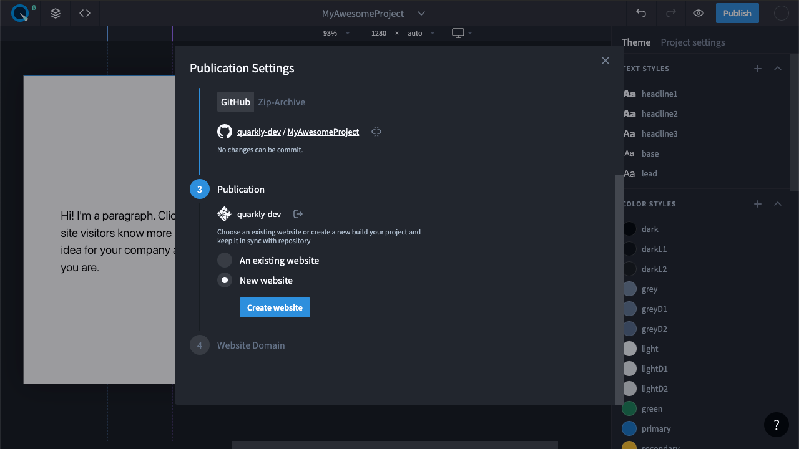Click the Netlify logout icon

tap(298, 214)
